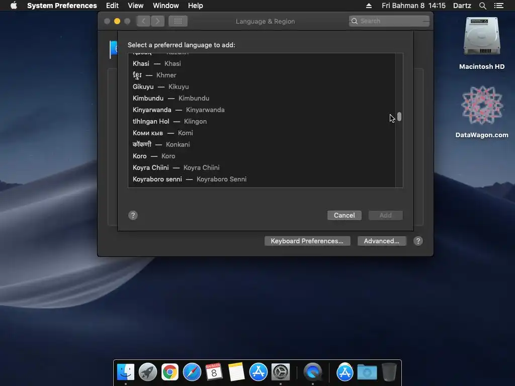Select the Konkani language row
515x386 pixels.
pyautogui.click(x=262, y=144)
